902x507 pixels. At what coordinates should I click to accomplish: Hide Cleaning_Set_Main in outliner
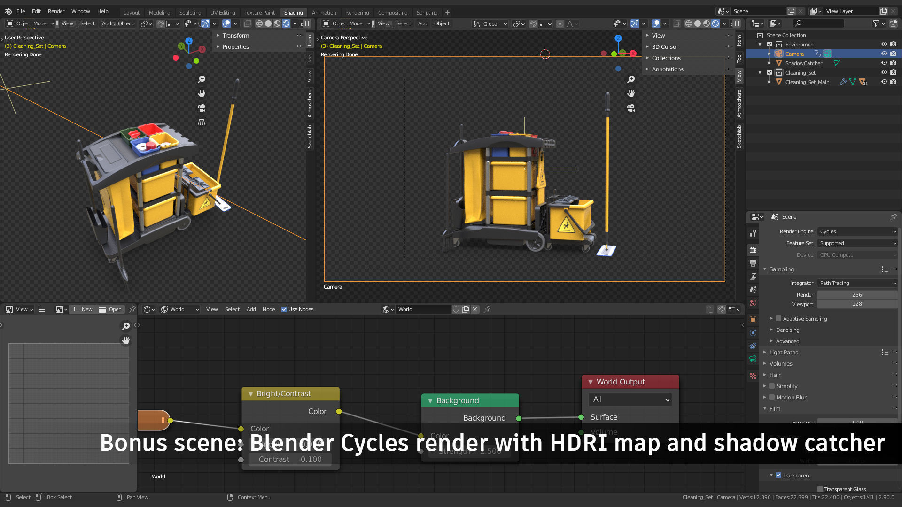884,82
